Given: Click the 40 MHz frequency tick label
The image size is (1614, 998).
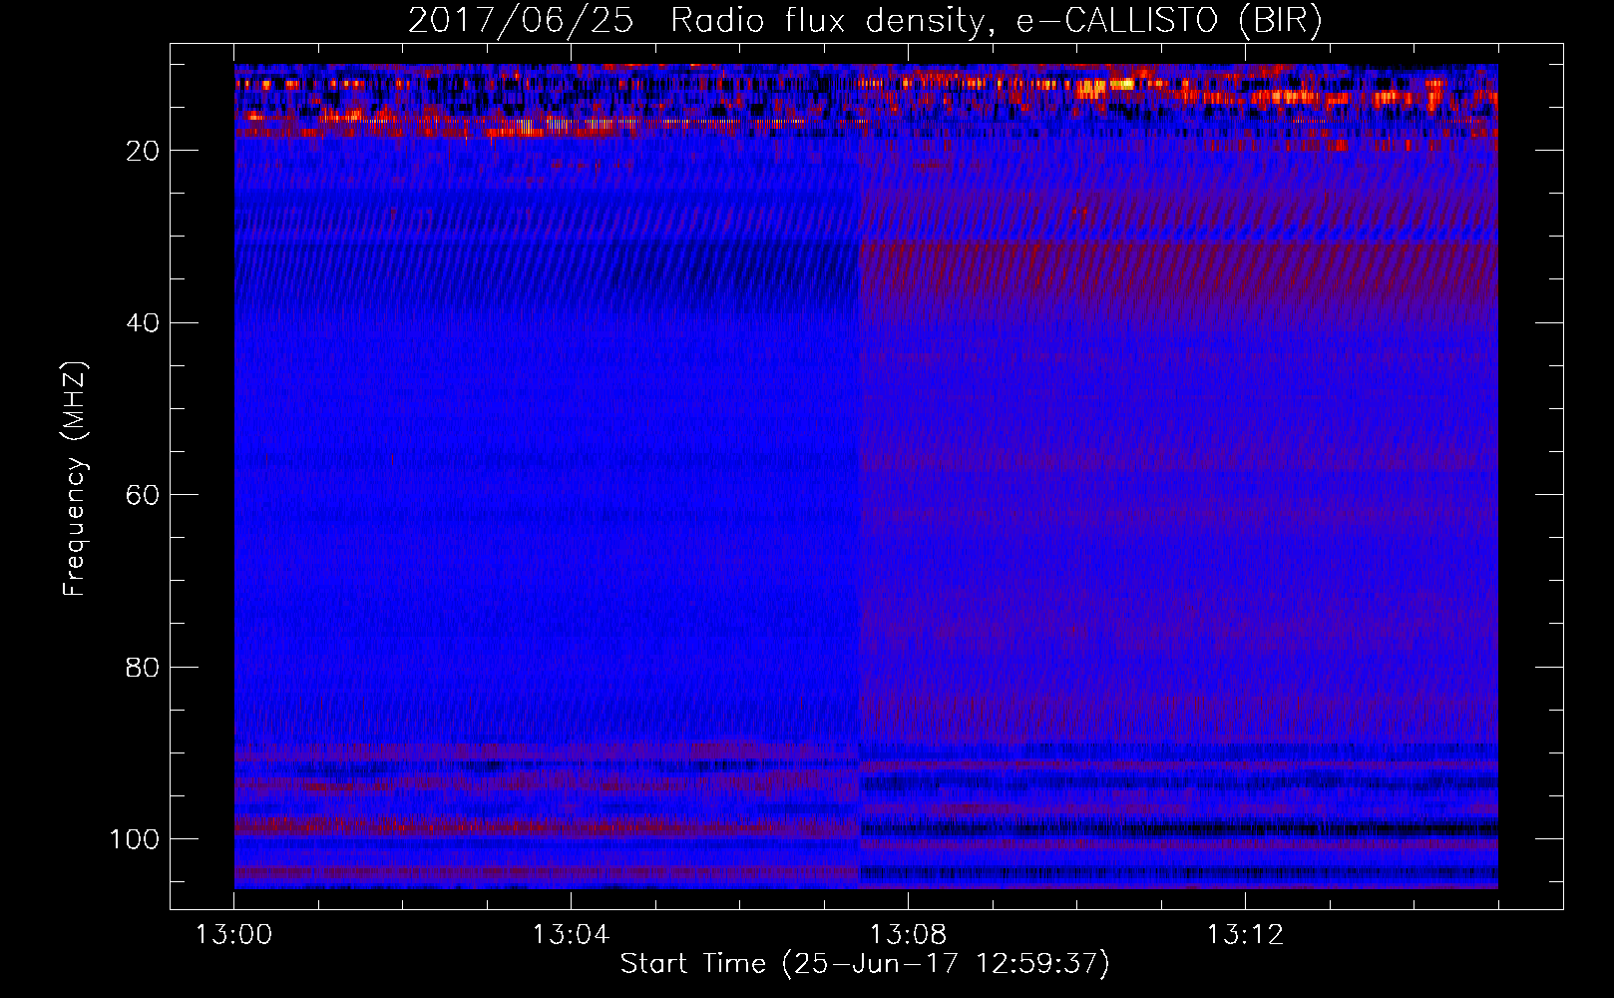Looking at the screenshot, I should click(x=143, y=323).
